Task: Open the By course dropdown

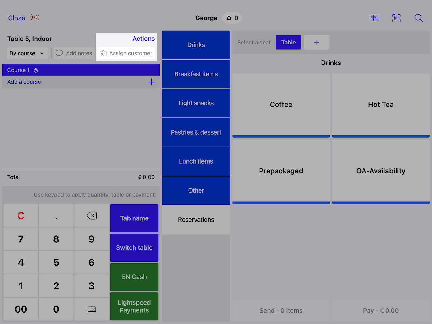Action: pyautogui.click(x=28, y=53)
